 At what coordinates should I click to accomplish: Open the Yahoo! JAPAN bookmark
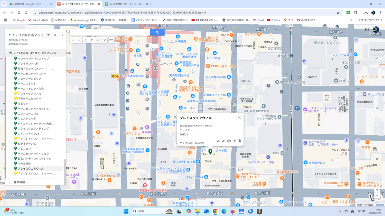[x=38, y=20]
